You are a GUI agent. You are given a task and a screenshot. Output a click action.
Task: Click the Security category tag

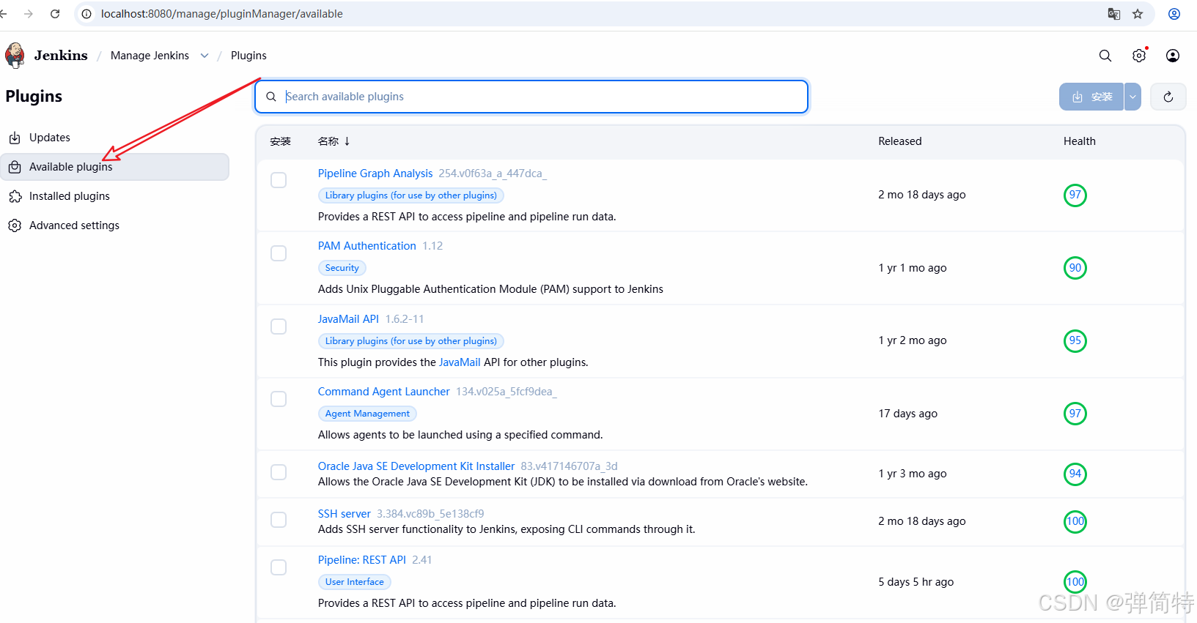point(342,268)
